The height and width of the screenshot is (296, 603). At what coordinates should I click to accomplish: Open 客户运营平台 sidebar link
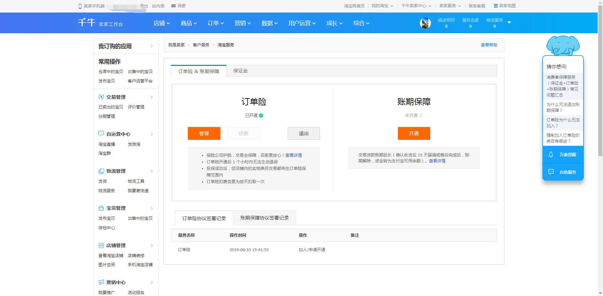point(140,81)
